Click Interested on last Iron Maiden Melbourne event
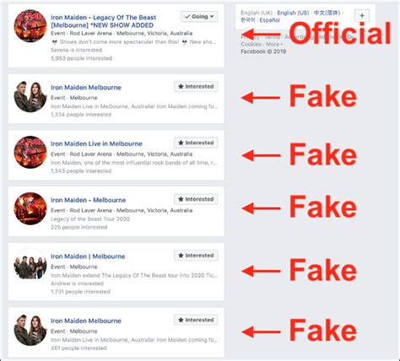Screen dimensions: 400x361 pyautogui.click(x=196, y=320)
